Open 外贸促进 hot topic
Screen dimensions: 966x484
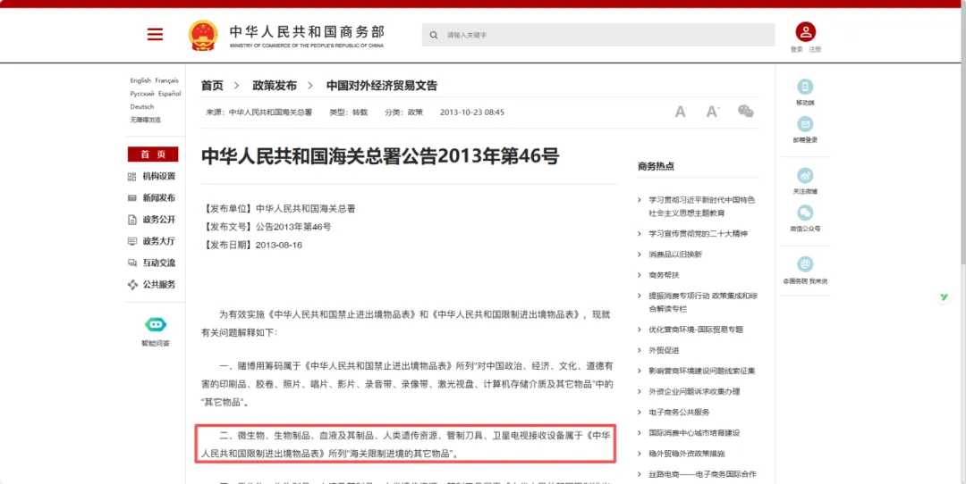[x=664, y=351]
